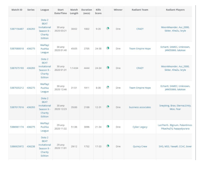This screenshot has height=171, width=208.
Task: Click the pie chart icon for match 5386961174
Action: coord(108,127)
